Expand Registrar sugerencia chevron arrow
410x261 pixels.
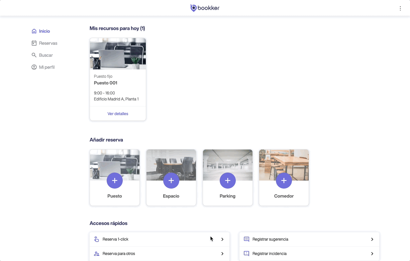(372, 239)
